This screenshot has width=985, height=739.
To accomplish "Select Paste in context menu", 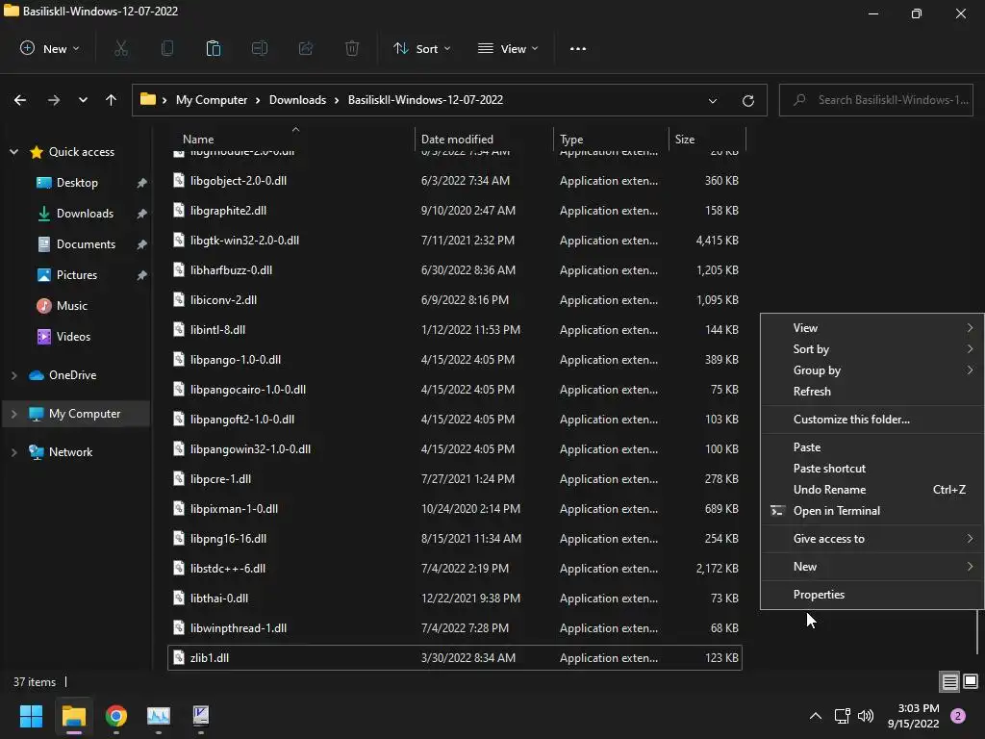I will (871, 446).
